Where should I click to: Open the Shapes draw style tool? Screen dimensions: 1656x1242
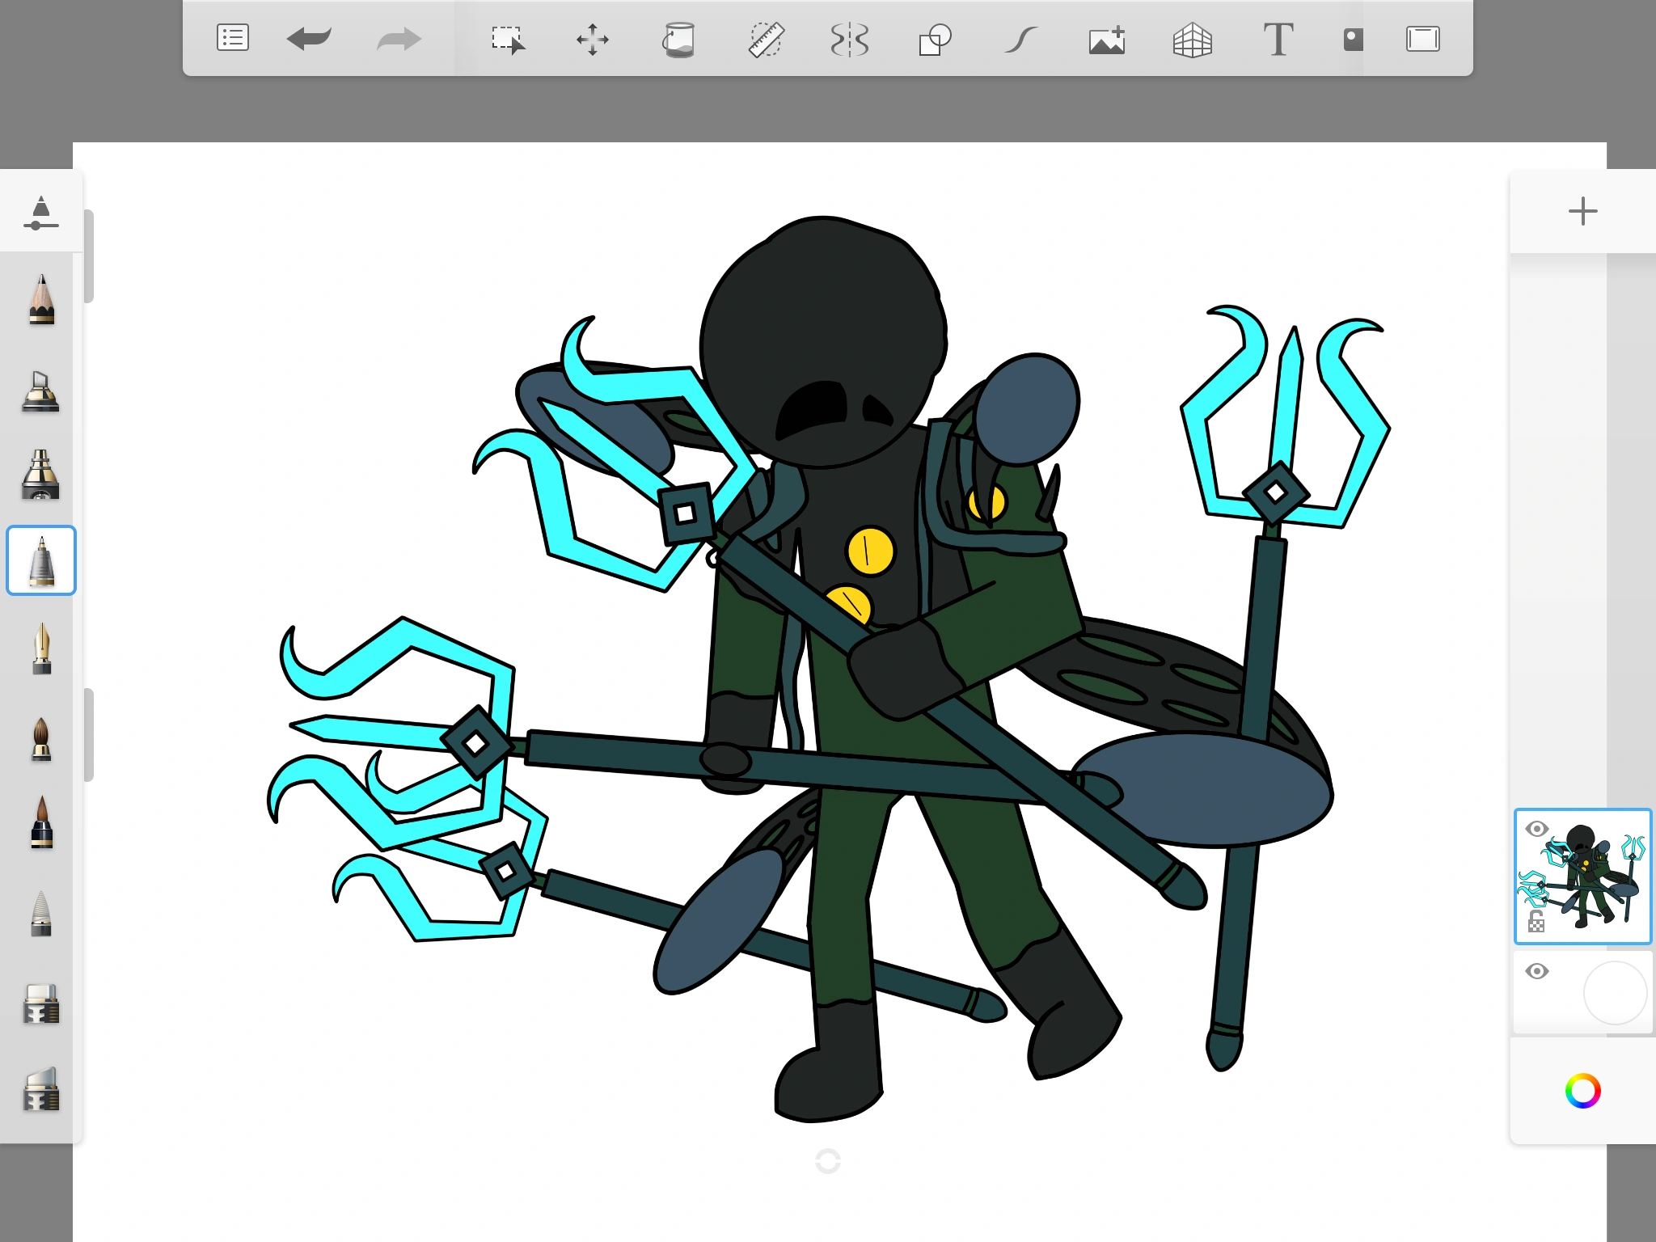[935, 39]
